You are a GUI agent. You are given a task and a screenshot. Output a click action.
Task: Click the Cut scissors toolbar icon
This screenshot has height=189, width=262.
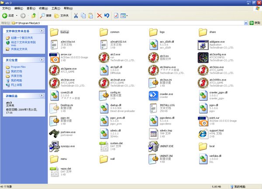point(76,16)
